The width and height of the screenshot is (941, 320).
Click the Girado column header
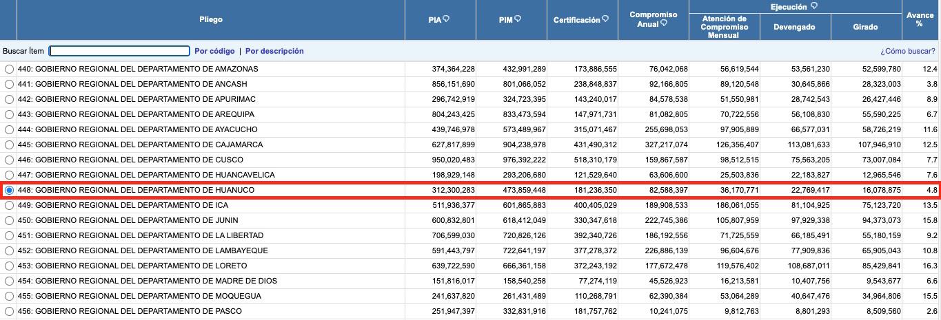tap(866, 27)
